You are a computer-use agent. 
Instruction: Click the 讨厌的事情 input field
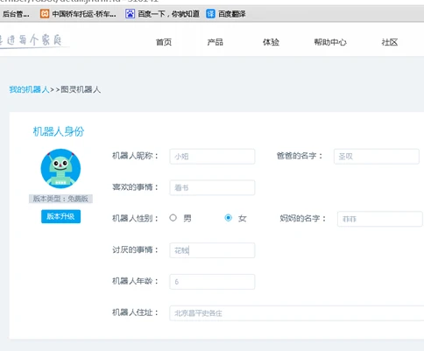tap(212, 250)
